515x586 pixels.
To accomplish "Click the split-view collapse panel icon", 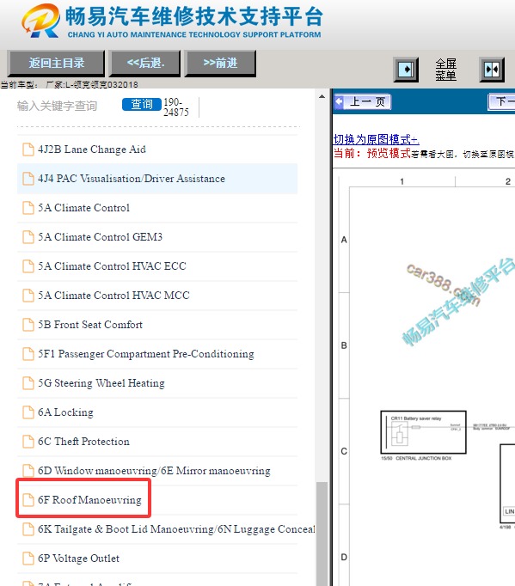I will point(492,70).
